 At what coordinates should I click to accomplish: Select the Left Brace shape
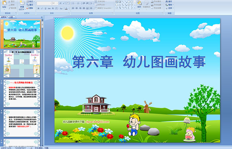tap(129, 8)
